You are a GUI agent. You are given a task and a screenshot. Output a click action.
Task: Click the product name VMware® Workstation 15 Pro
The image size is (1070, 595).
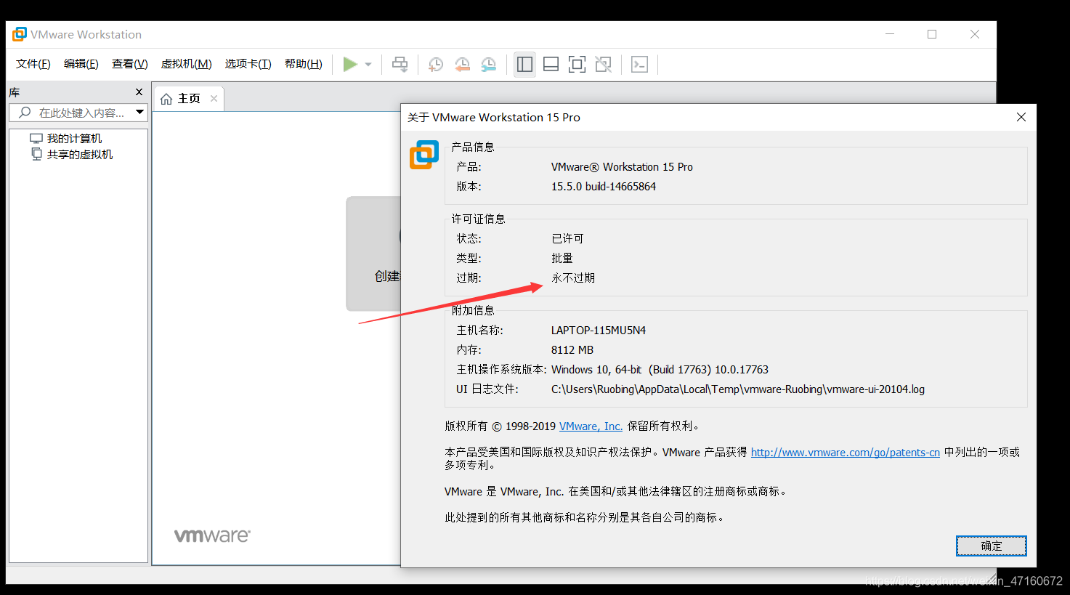[x=622, y=167]
